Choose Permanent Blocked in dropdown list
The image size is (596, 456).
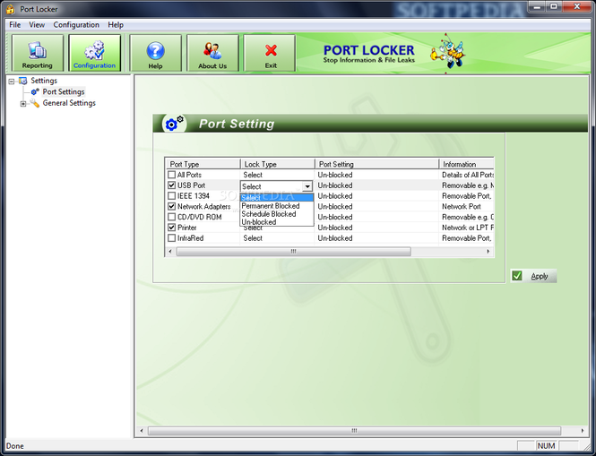point(277,206)
